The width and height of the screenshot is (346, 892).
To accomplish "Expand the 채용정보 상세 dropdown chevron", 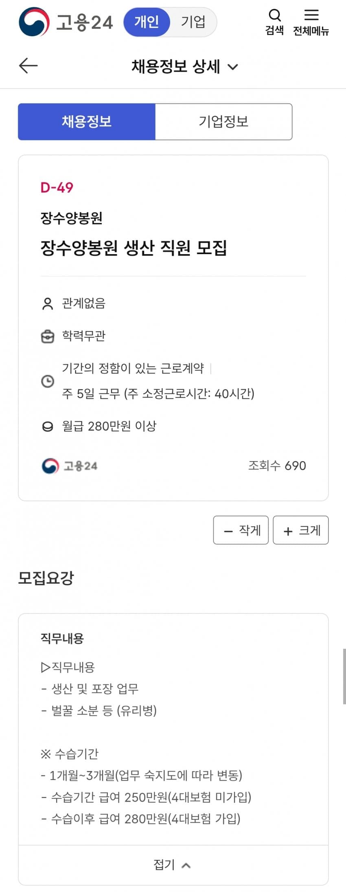I will (x=232, y=67).
